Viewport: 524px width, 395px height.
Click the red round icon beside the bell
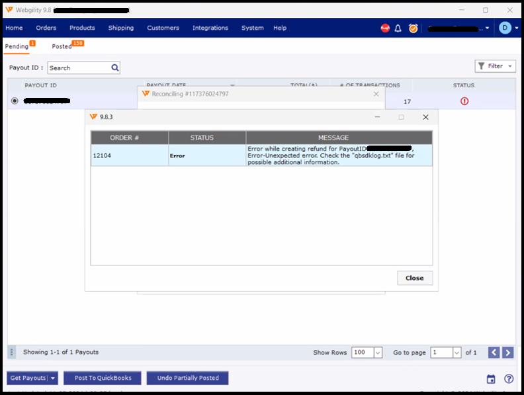(x=385, y=28)
